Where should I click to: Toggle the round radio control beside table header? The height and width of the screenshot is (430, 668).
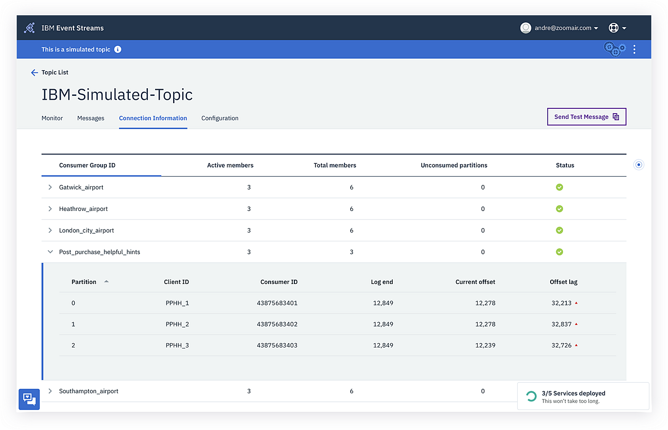639,165
